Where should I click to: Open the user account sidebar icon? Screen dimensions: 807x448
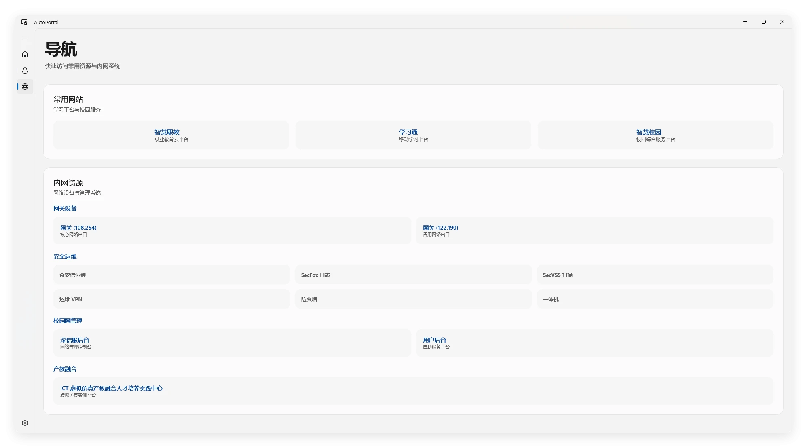point(25,70)
